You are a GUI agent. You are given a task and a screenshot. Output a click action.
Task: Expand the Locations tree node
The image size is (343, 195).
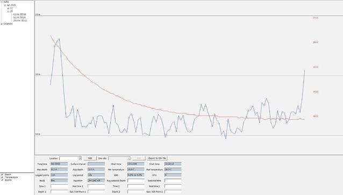(2, 24)
